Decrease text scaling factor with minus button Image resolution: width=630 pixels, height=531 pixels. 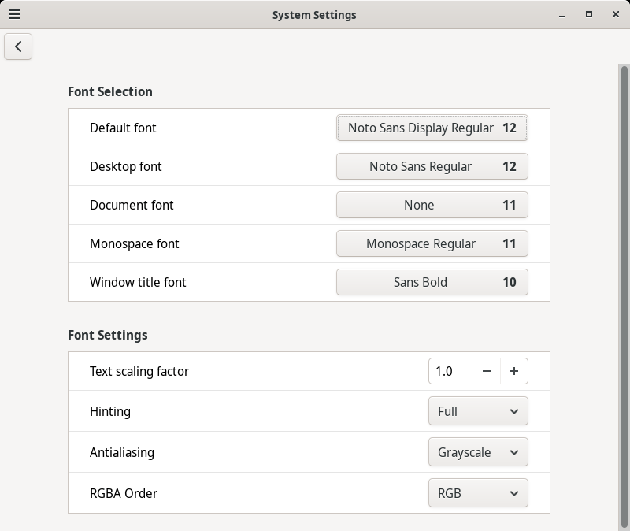(x=487, y=371)
